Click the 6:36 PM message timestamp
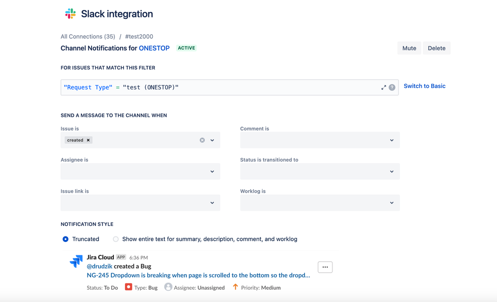 pyautogui.click(x=138, y=258)
